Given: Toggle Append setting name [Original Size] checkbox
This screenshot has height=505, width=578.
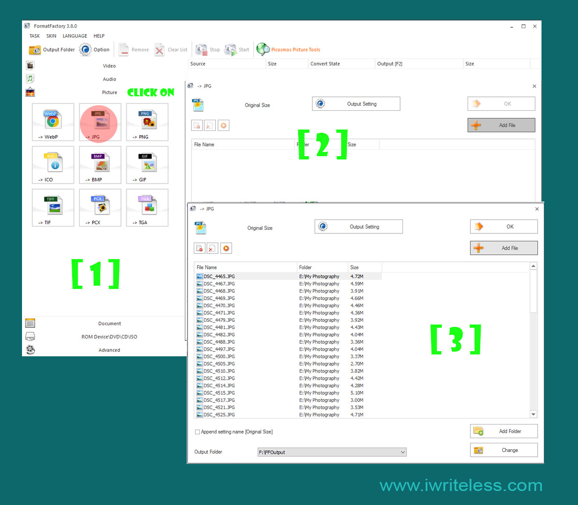Looking at the screenshot, I should click(198, 432).
